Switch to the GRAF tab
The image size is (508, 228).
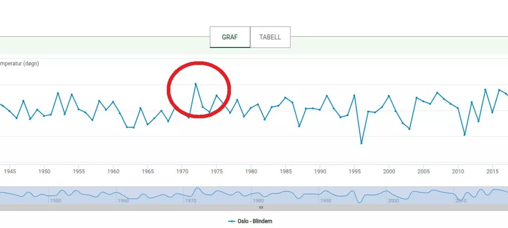pyautogui.click(x=230, y=37)
